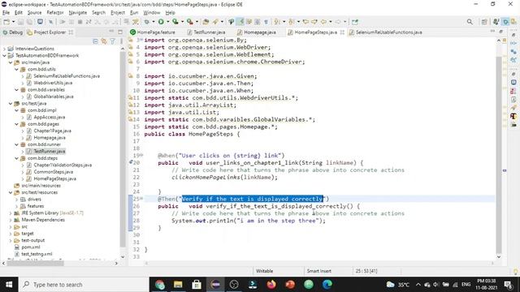Expand the Maven Dependencies node
This screenshot has width=520, height=292.
tap(11, 220)
